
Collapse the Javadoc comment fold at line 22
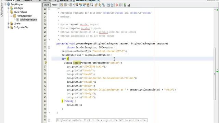coord(49,9)
